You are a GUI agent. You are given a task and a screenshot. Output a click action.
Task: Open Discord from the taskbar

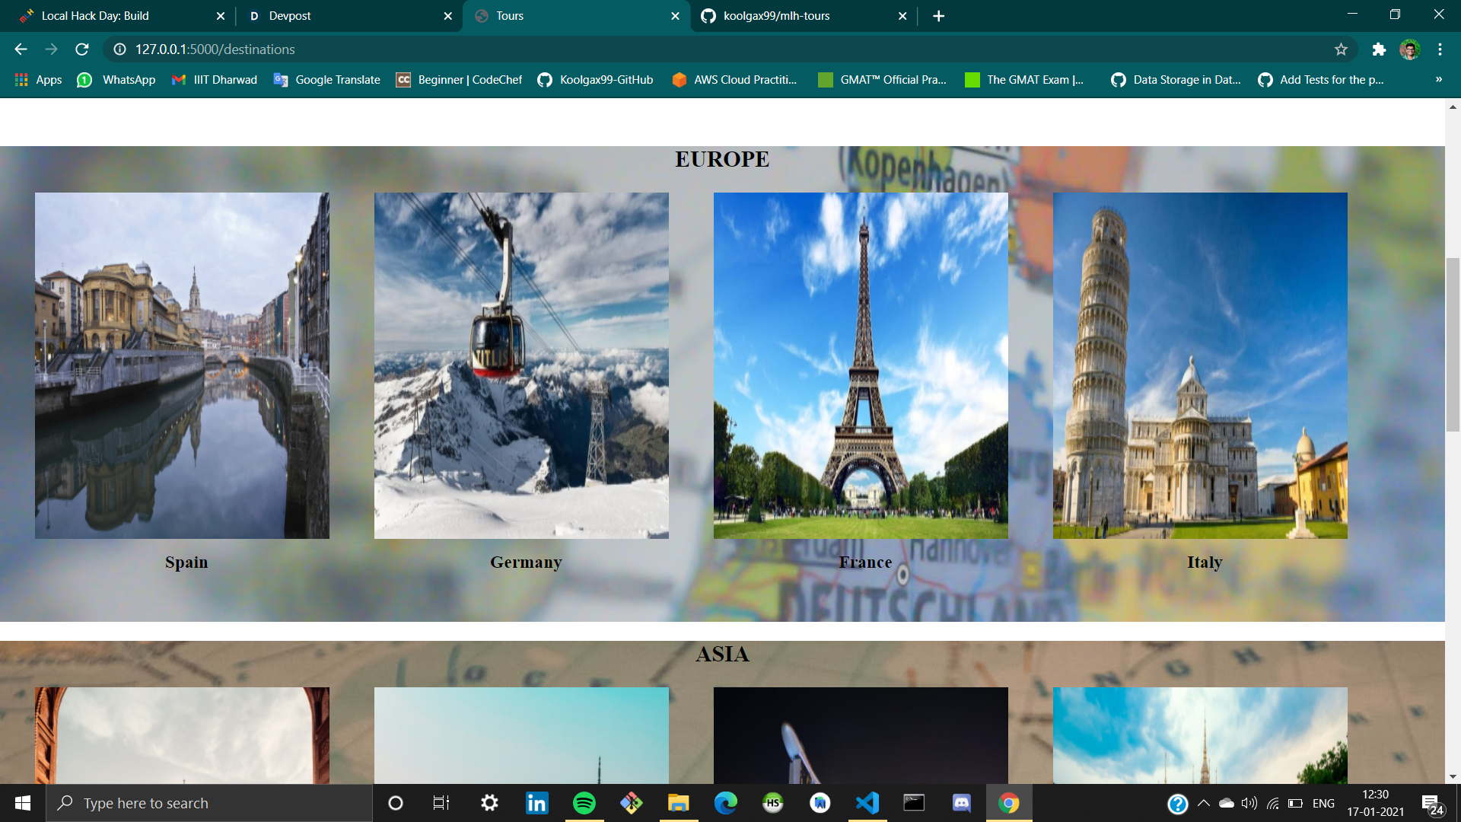click(961, 803)
